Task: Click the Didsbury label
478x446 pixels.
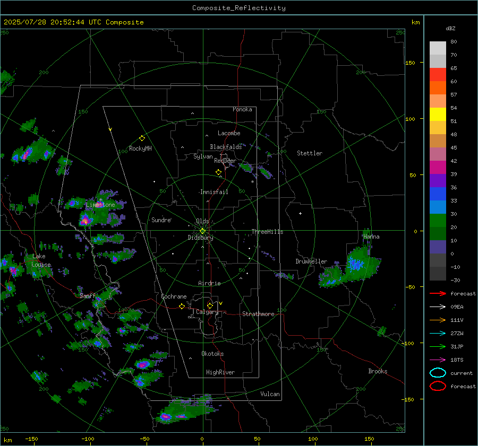Action: coord(200,238)
